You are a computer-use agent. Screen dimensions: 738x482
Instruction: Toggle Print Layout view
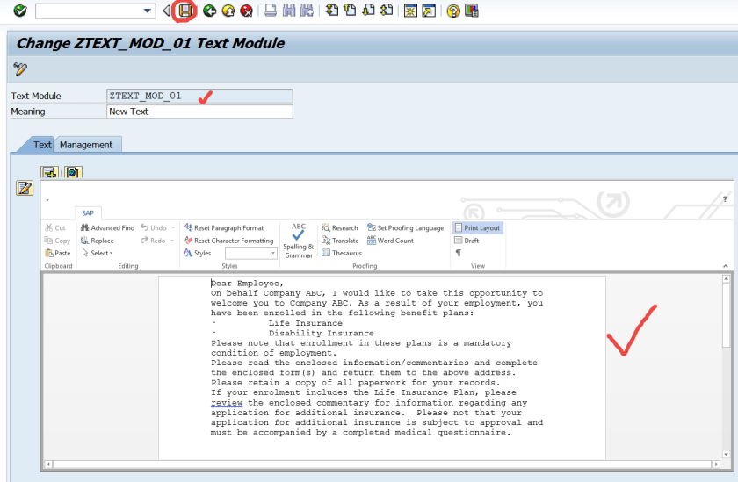[x=477, y=227]
